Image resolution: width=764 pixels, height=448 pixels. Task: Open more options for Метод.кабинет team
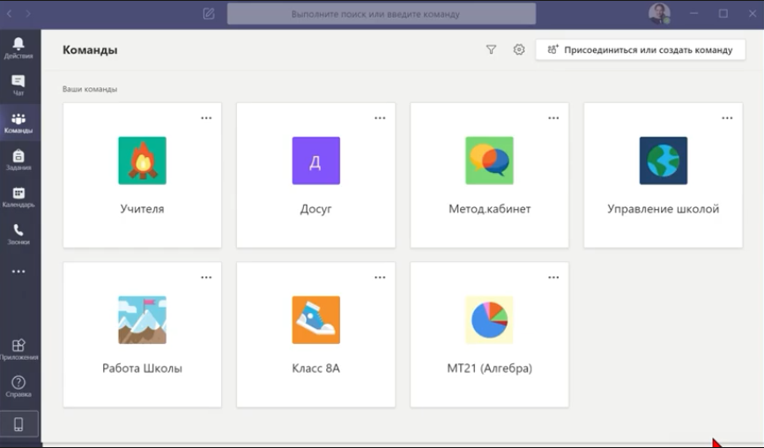tap(553, 118)
